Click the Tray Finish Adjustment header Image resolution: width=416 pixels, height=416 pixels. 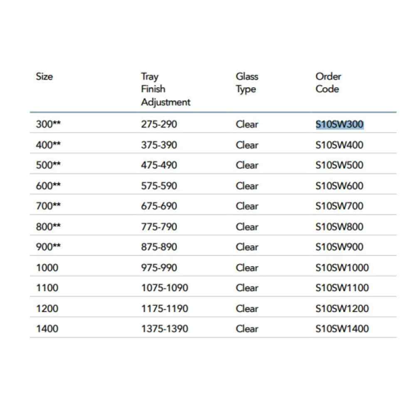coord(166,89)
